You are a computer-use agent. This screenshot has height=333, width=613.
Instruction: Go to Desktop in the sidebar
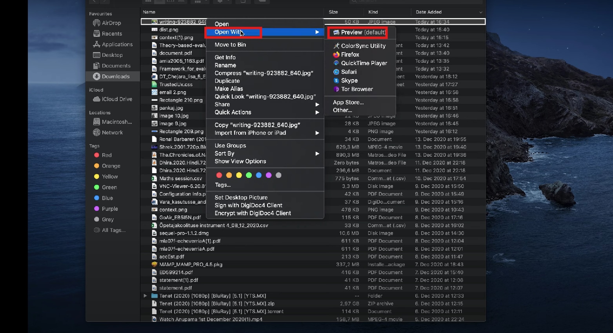tap(108, 55)
